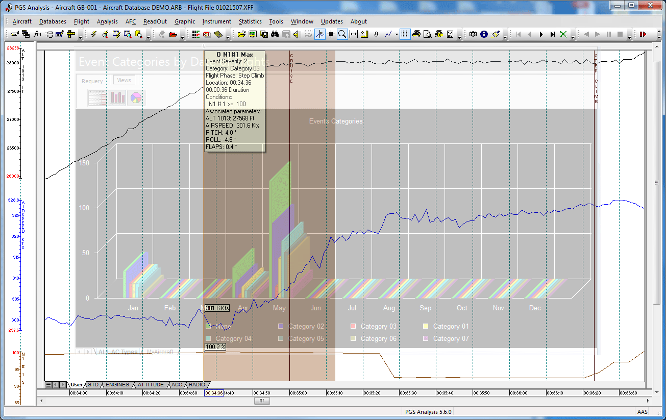Click play forward arrow button
666x420 pixels.
point(541,34)
